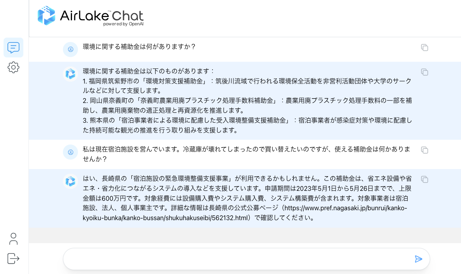Focus the chat message input field
461x274 pixels.
[237, 259]
